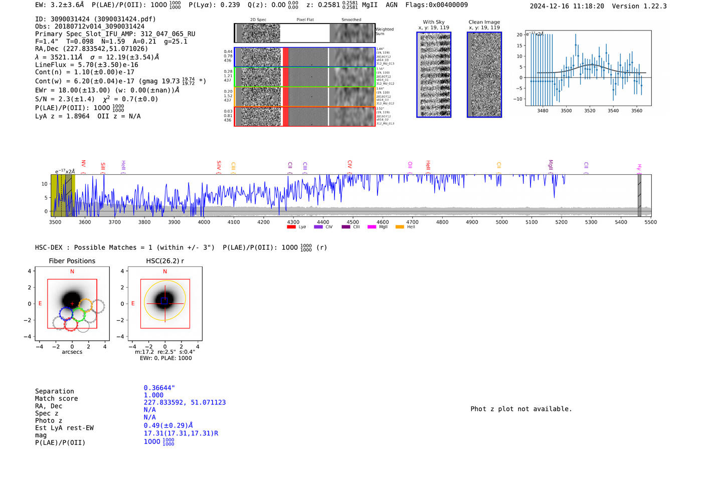Screen dimensions: 702x477
Task: Select the CIV legend color swatch
Action: pyautogui.click(x=318, y=227)
